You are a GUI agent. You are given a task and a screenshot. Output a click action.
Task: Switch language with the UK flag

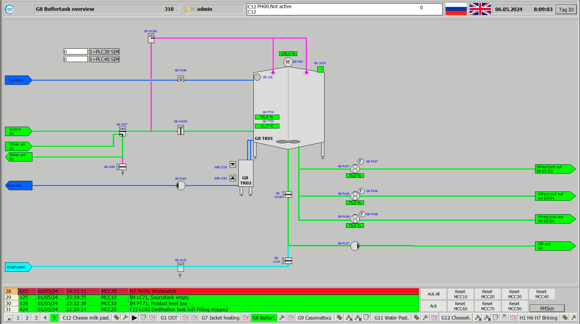(480, 9)
